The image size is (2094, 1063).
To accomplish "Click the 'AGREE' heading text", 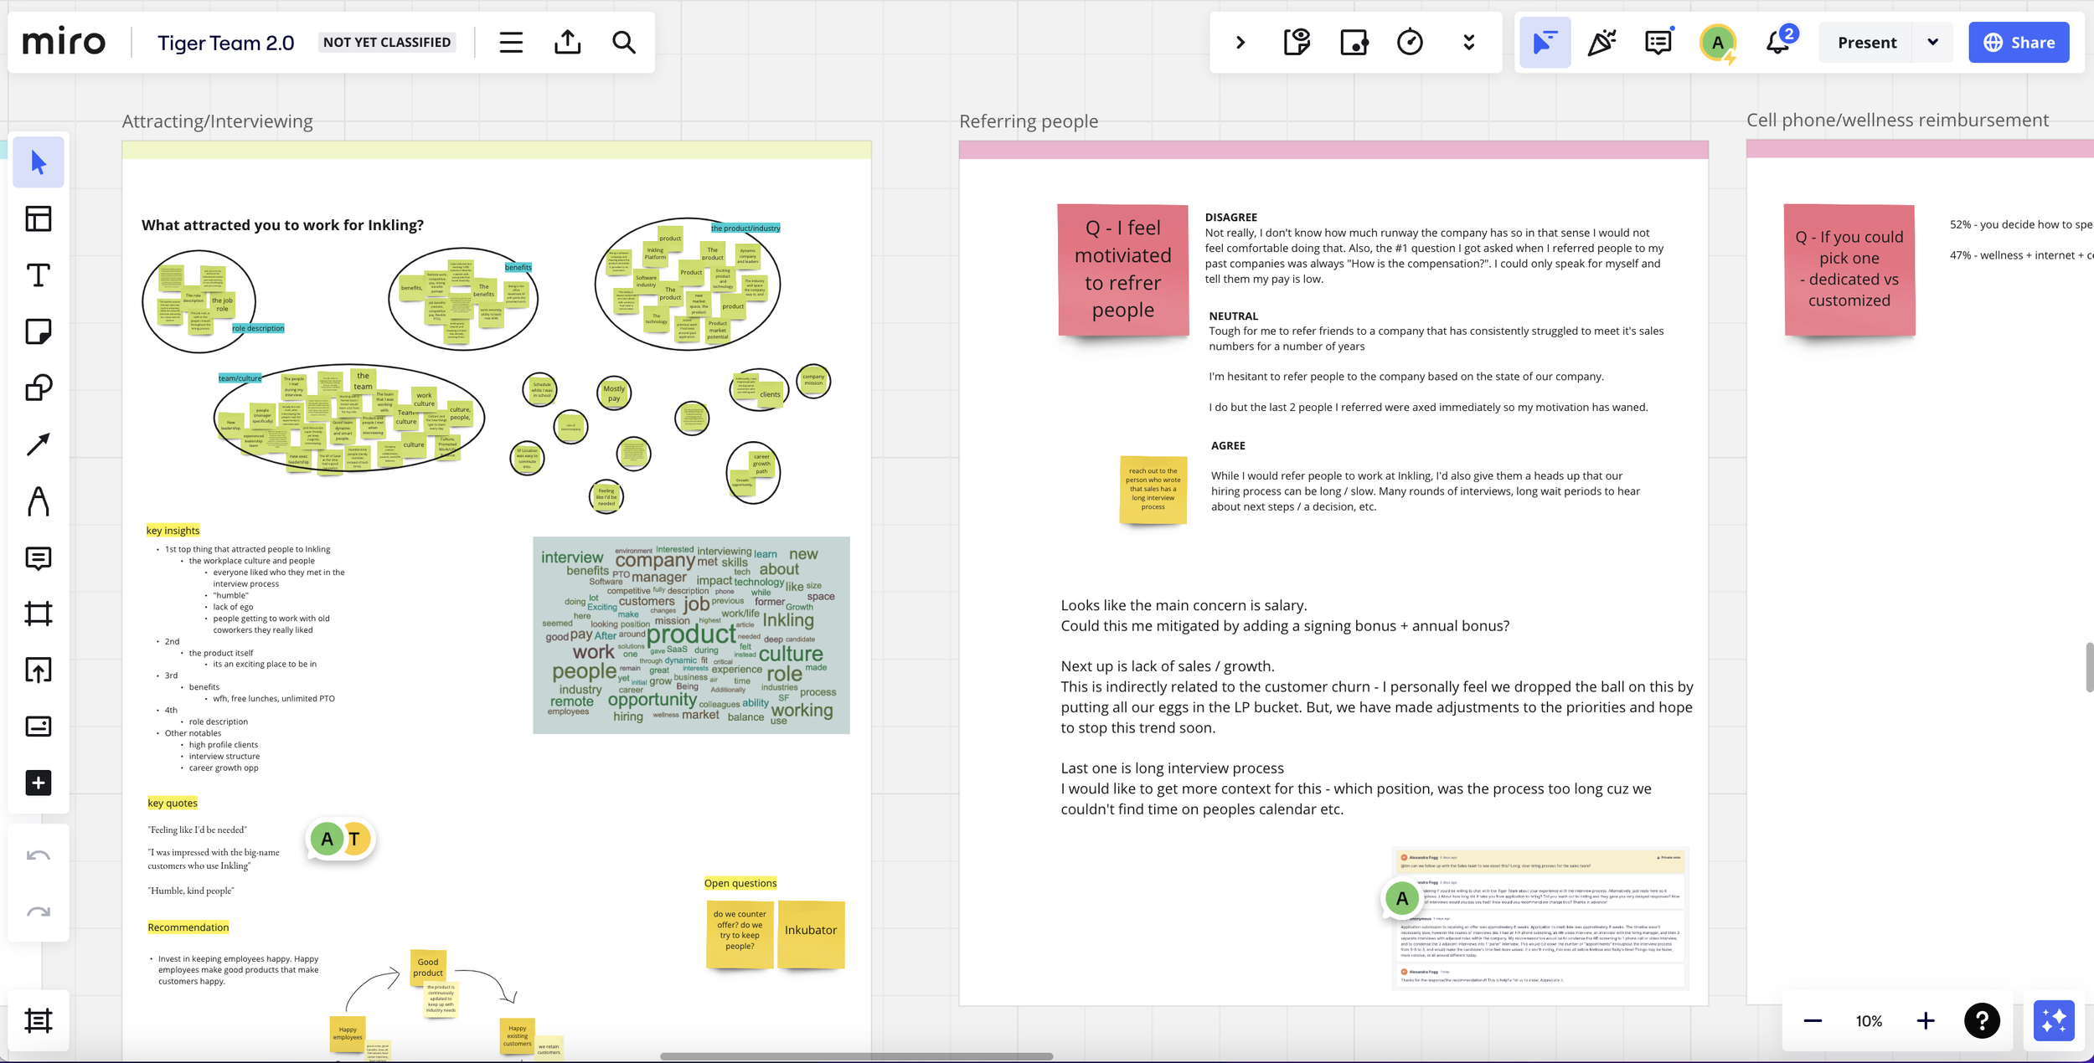I will pos(1228,446).
